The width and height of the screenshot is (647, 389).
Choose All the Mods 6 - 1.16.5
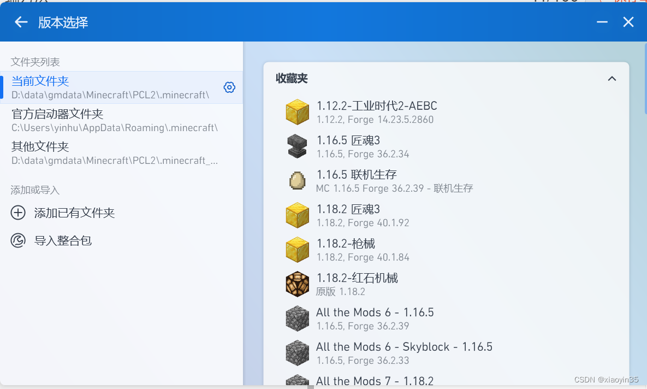446,319
